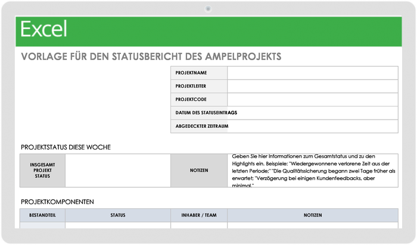
Task: Select the template title 'Vorlage für den Statusbericht des Ampelprojekts'
Action: 151,56
